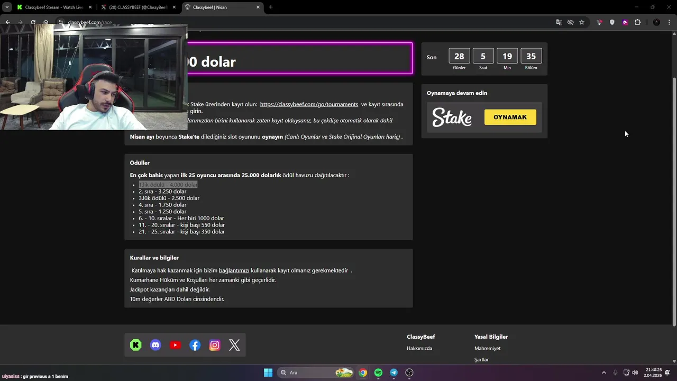
Task: Click the page vertical scrollbar
Action: tap(674, 201)
